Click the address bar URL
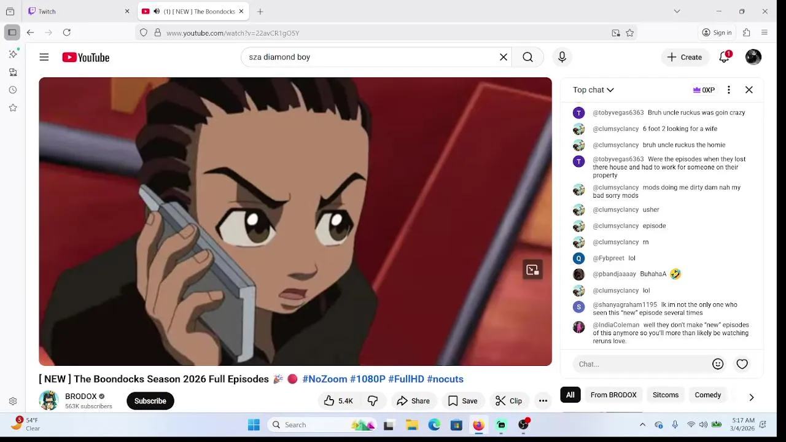 pos(233,33)
